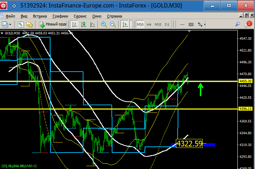Click the application icon in title bar
This screenshot has width=255, height=169.
click(4, 6)
